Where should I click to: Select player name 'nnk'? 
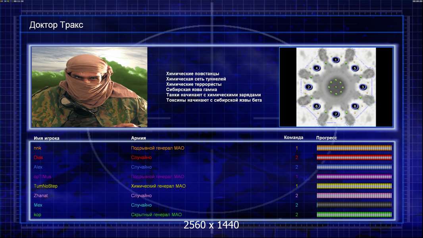point(37,148)
